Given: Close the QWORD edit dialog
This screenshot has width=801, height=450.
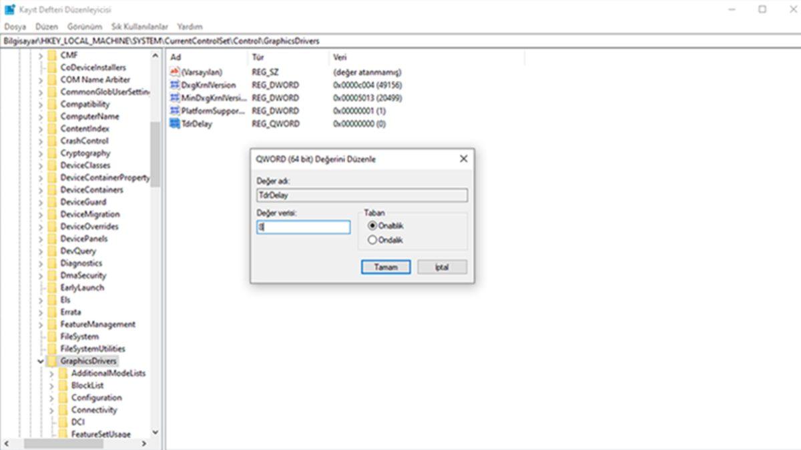Looking at the screenshot, I should [x=463, y=159].
